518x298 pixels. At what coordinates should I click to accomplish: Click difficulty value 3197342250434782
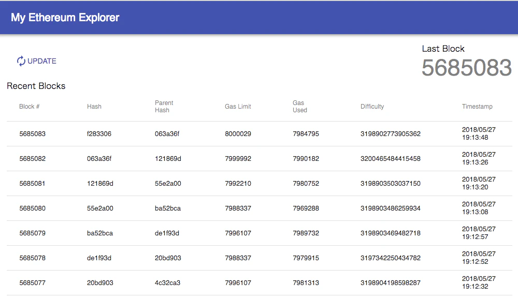pos(391,258)
